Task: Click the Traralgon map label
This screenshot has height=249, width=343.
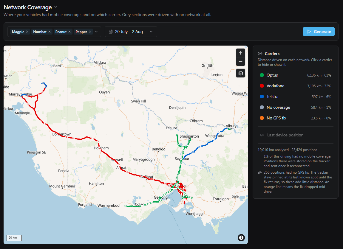Action: (x=220, y=199)
